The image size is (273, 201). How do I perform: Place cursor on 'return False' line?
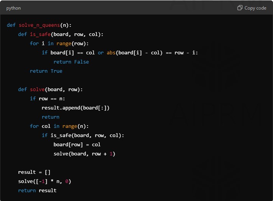(x=71, y=62)
